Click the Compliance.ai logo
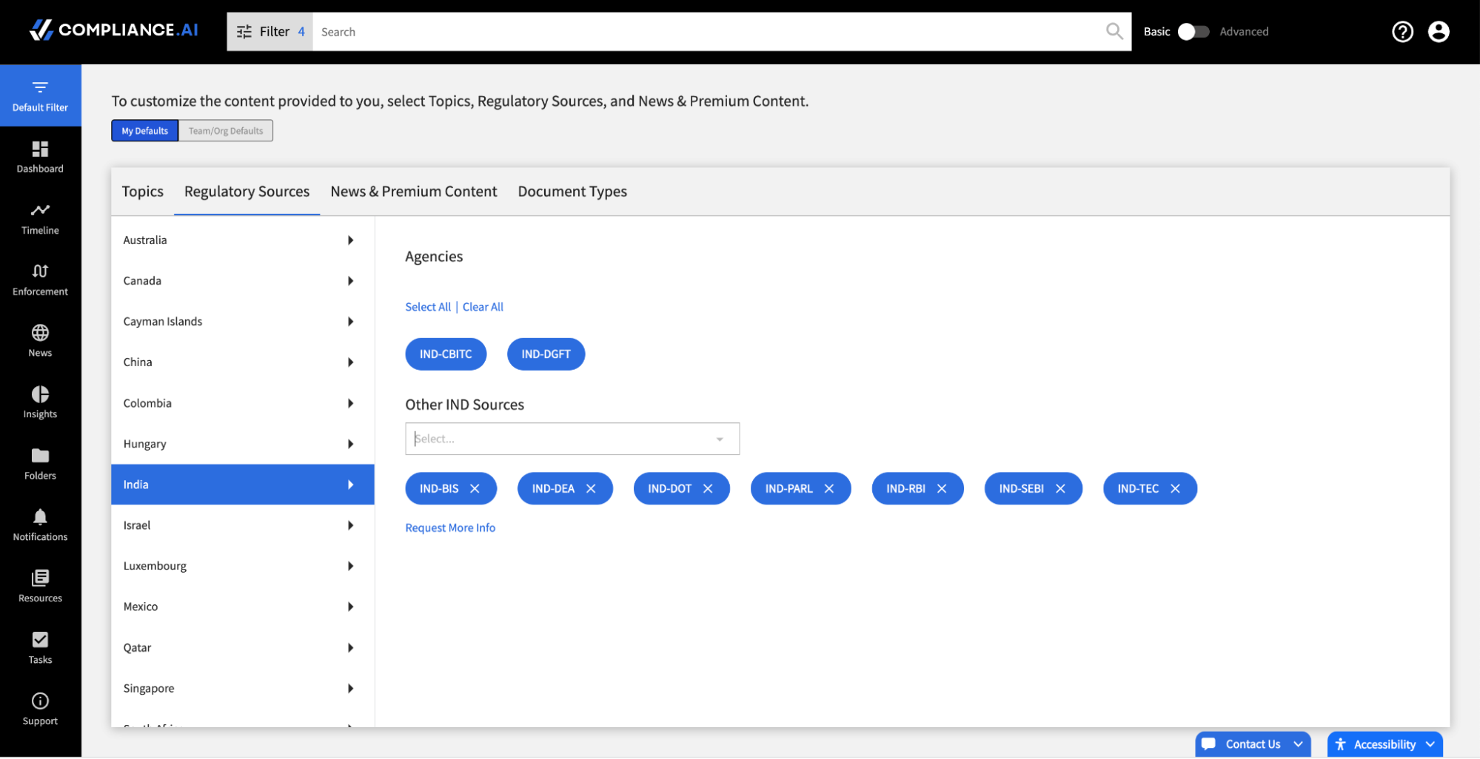The width and height of the screenshot is (1480, 759). (113, 30)
